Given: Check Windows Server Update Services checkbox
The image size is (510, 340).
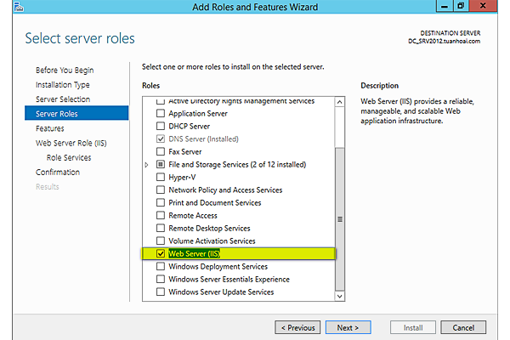Looking at the screenshot, I should coord(161,292).
